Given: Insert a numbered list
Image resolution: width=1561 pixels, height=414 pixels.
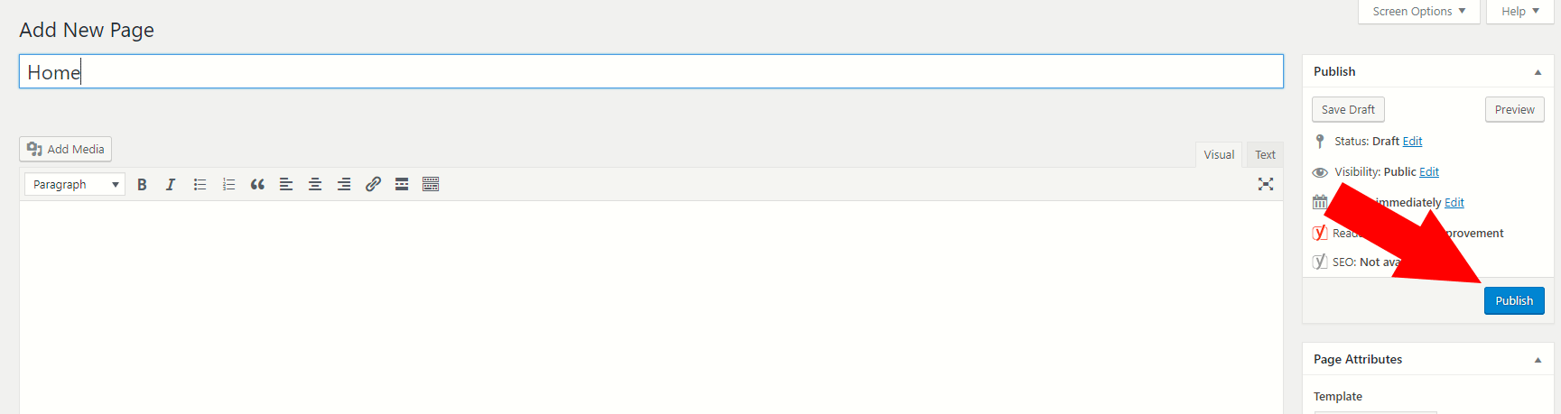Looking at the screenshot, I should [x=228, y=184].
